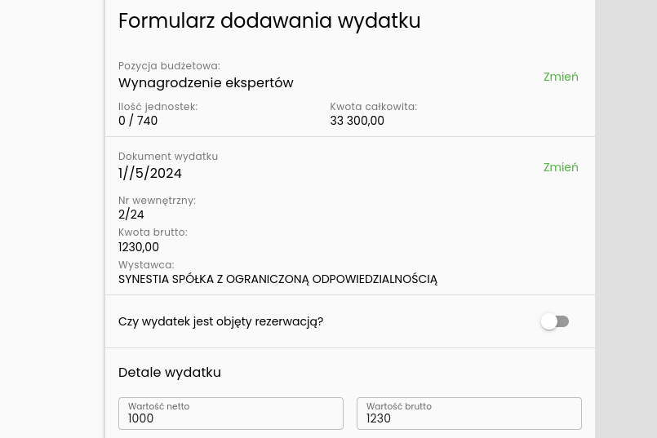The image size is (657, 438).
Task: Click the Detale wydatku section heading
Action: [x=170, y=372]
